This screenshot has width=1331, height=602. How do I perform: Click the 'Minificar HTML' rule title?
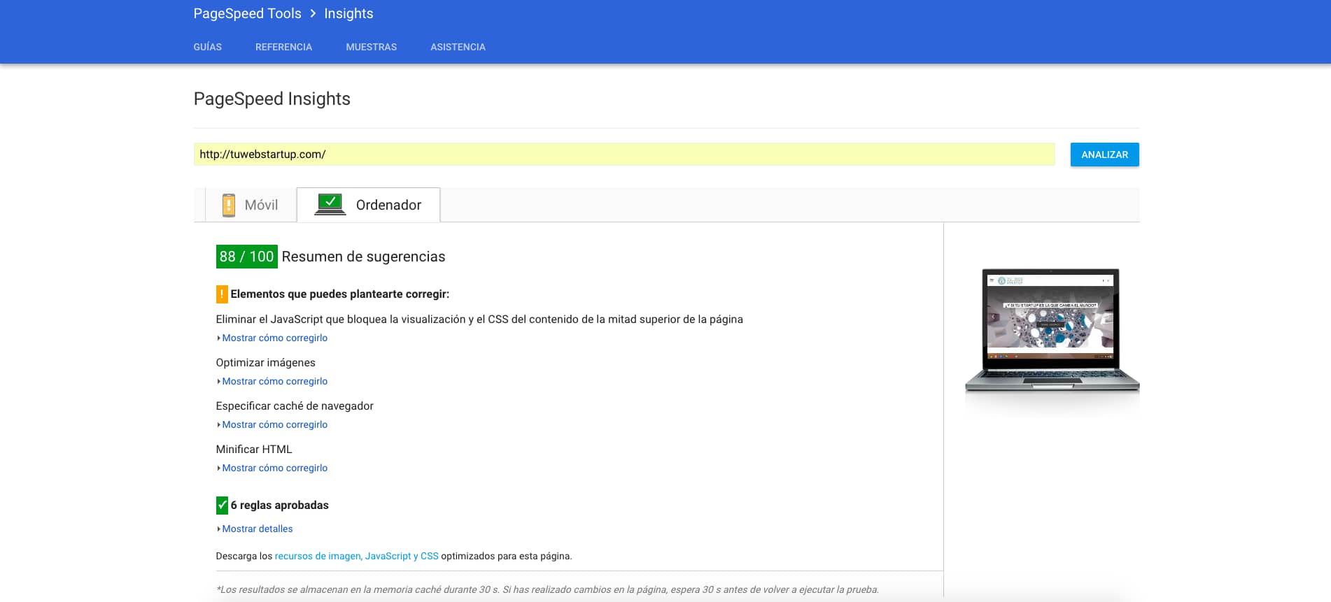(x=254, y=449)
